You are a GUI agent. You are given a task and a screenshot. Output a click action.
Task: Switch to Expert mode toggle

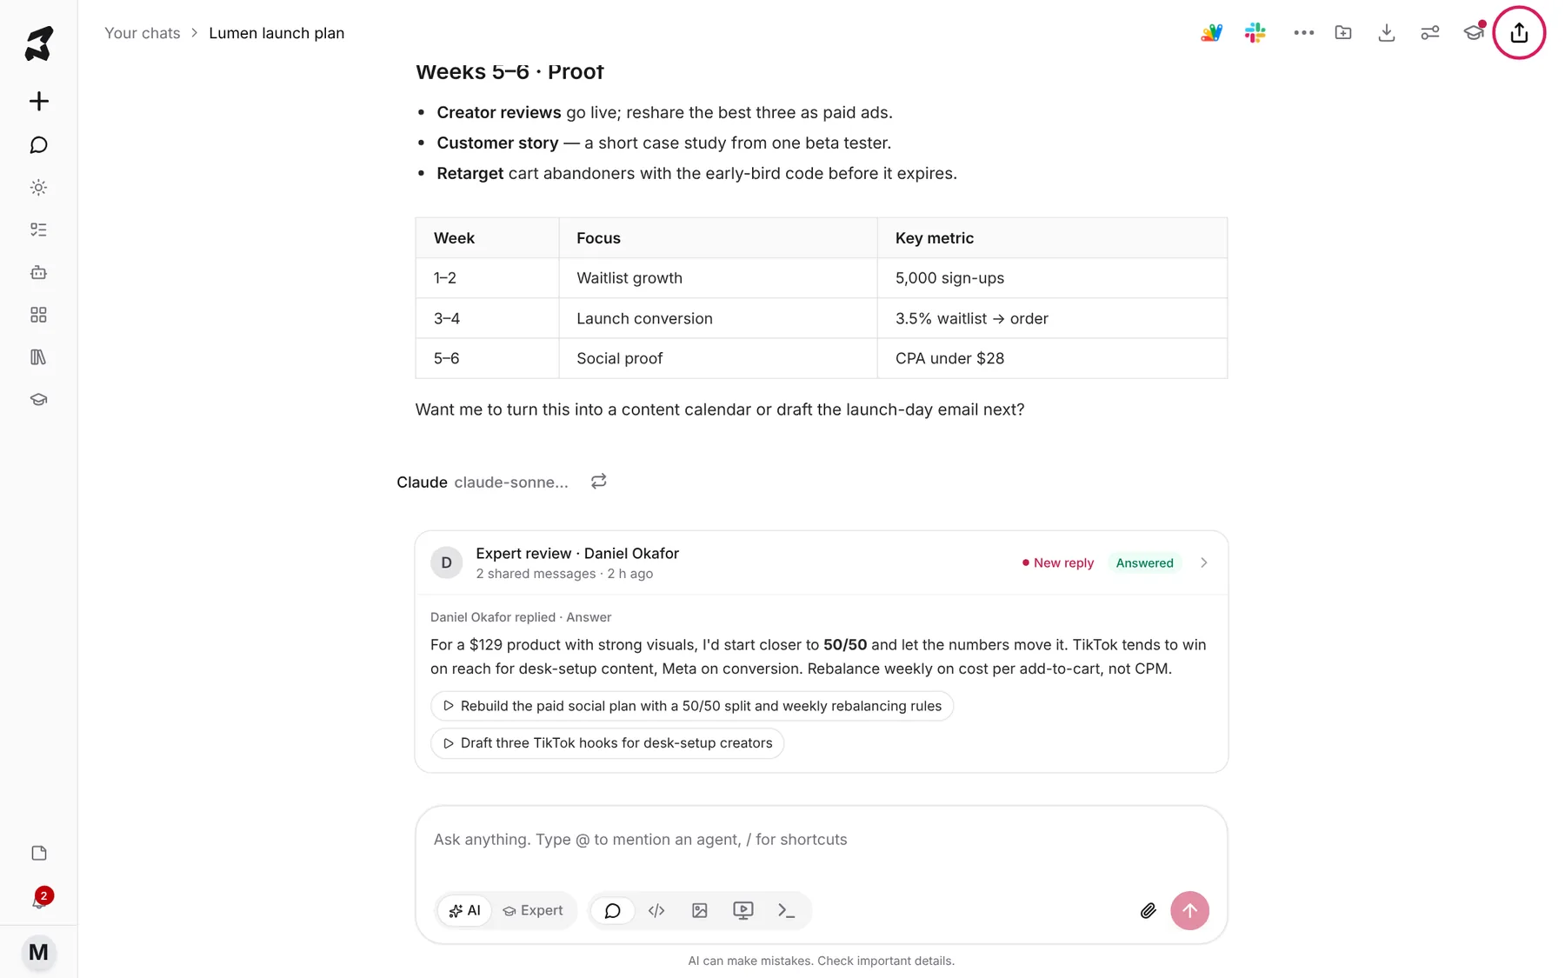[533, 910]
